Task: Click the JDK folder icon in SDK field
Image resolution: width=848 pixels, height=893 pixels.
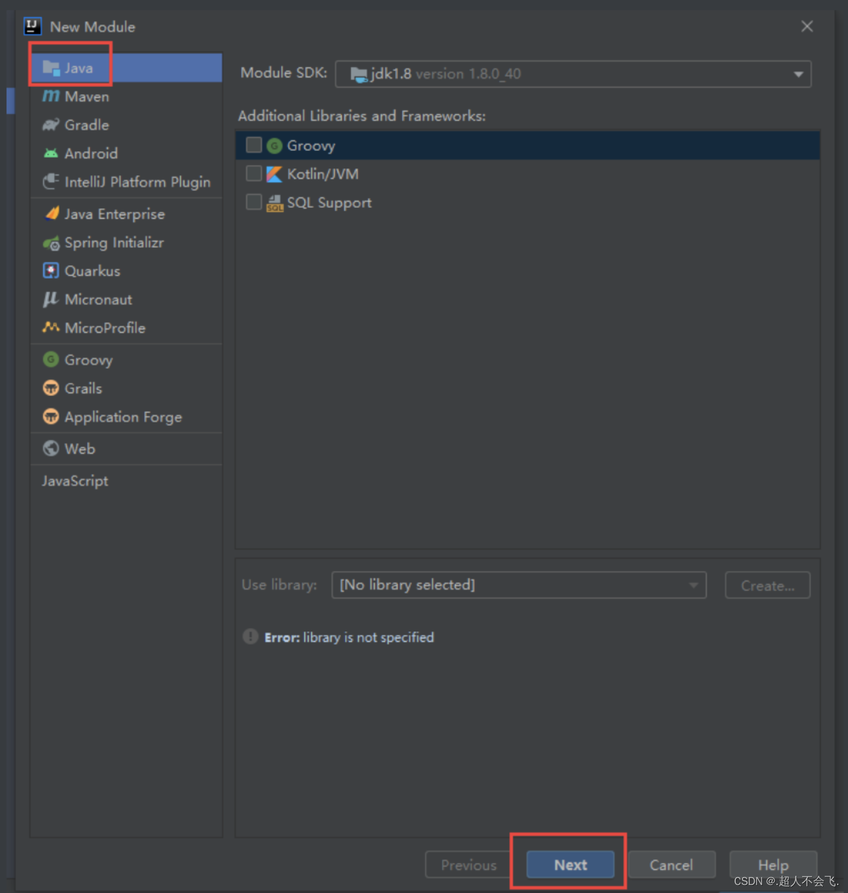Action: coord(359,74)
